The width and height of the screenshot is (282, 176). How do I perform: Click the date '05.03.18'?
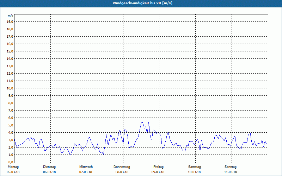point(13,172)
